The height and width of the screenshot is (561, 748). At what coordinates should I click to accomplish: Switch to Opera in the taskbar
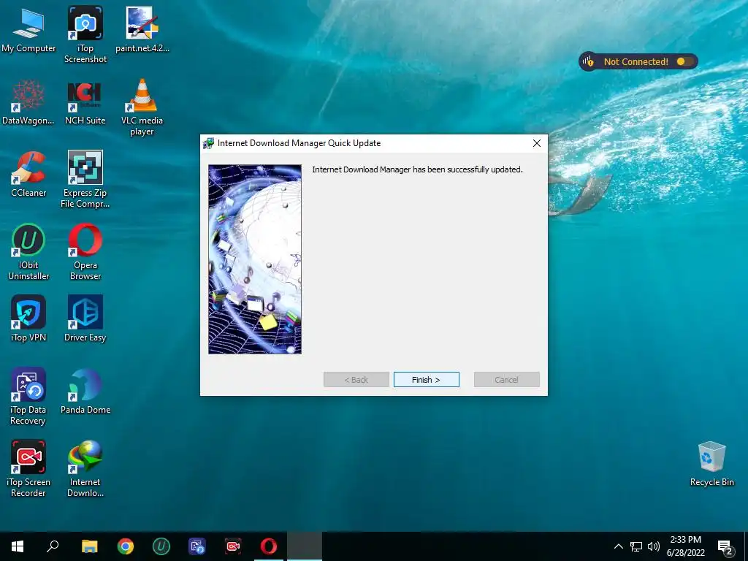point(269,546)
